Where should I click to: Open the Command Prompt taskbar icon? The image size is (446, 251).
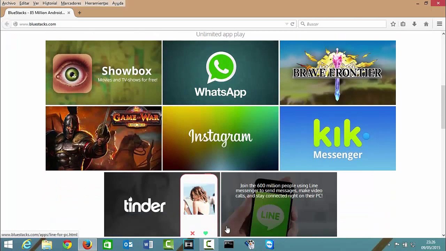pyautogui.click(x=229, y=245)
